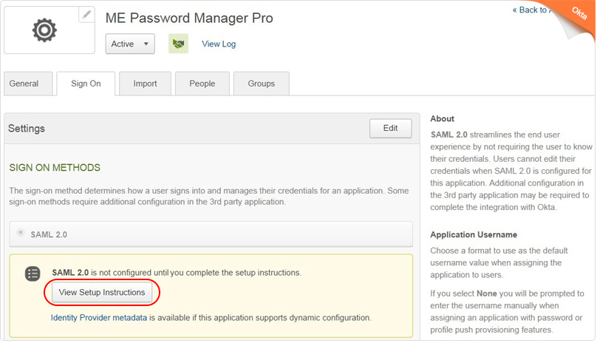Click the About heading

click(443, 118)
